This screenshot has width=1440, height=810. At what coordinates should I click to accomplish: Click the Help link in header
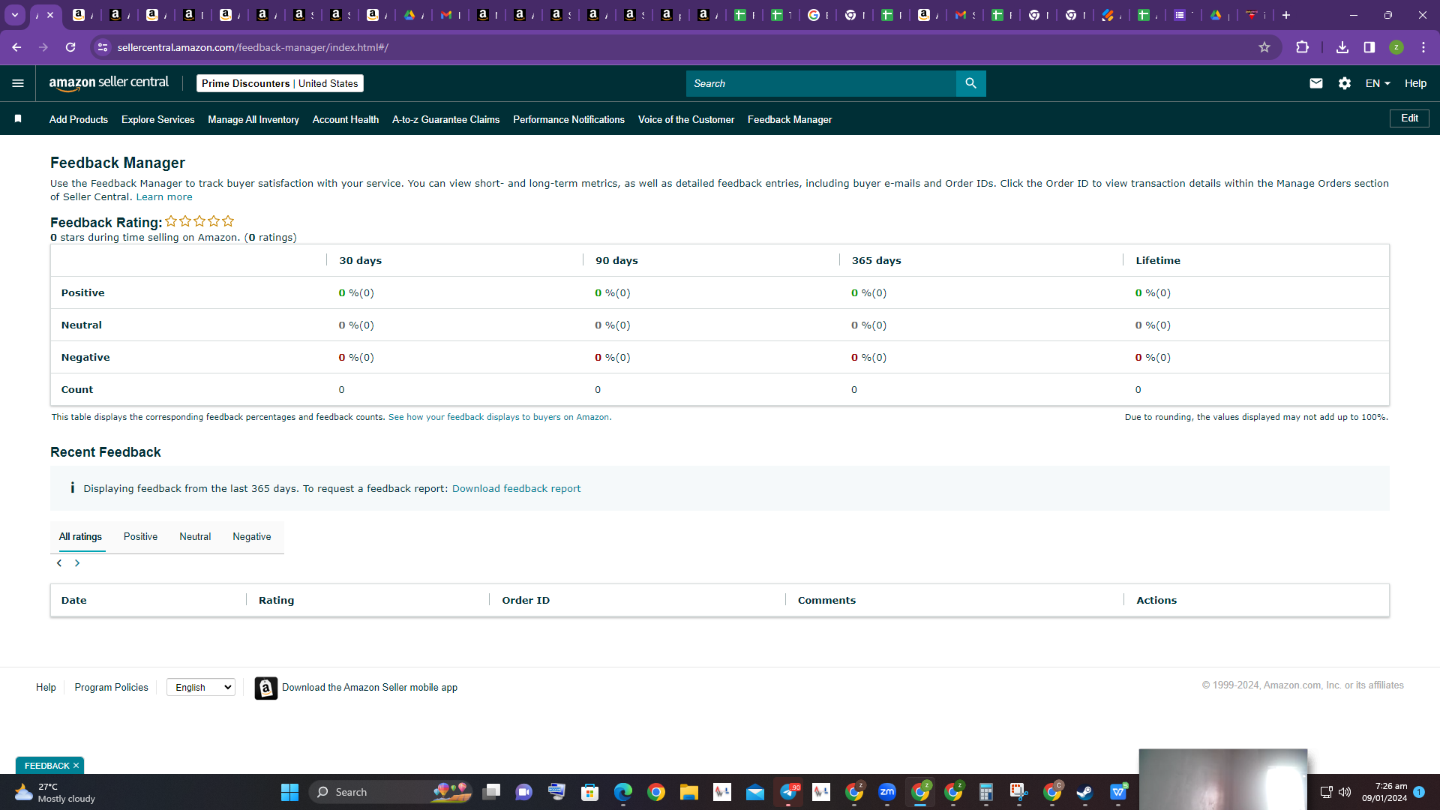[x=1415, y=83]
